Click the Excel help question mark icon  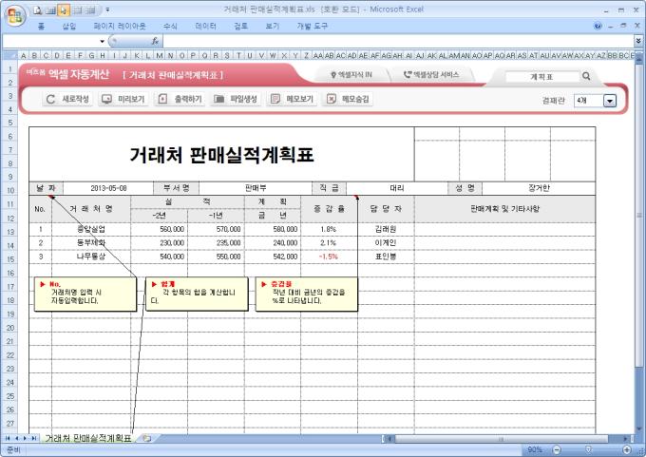coord(598,26)
